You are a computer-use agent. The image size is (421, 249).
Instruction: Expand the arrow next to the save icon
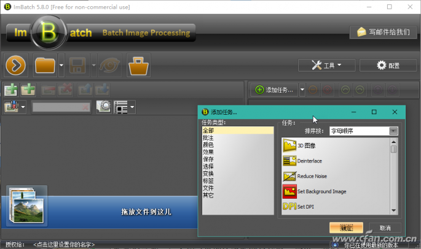pyautogui.click(x=93, y=65)
